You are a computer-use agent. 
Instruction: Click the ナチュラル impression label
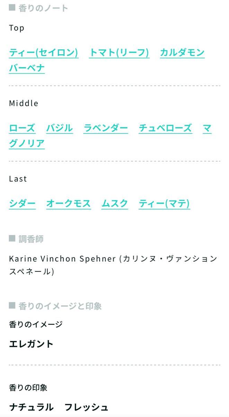tap(31, 407)
